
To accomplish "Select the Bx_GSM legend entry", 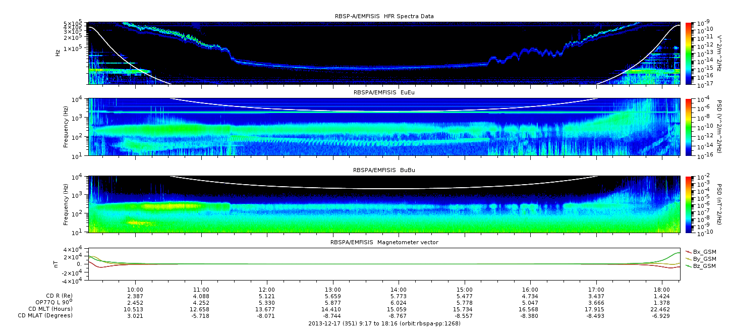I will click(703, 252).
